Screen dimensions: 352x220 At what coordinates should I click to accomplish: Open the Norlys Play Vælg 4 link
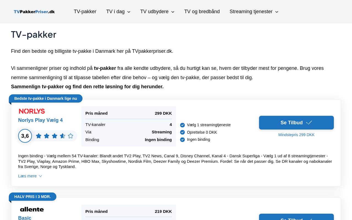(40, 120)
